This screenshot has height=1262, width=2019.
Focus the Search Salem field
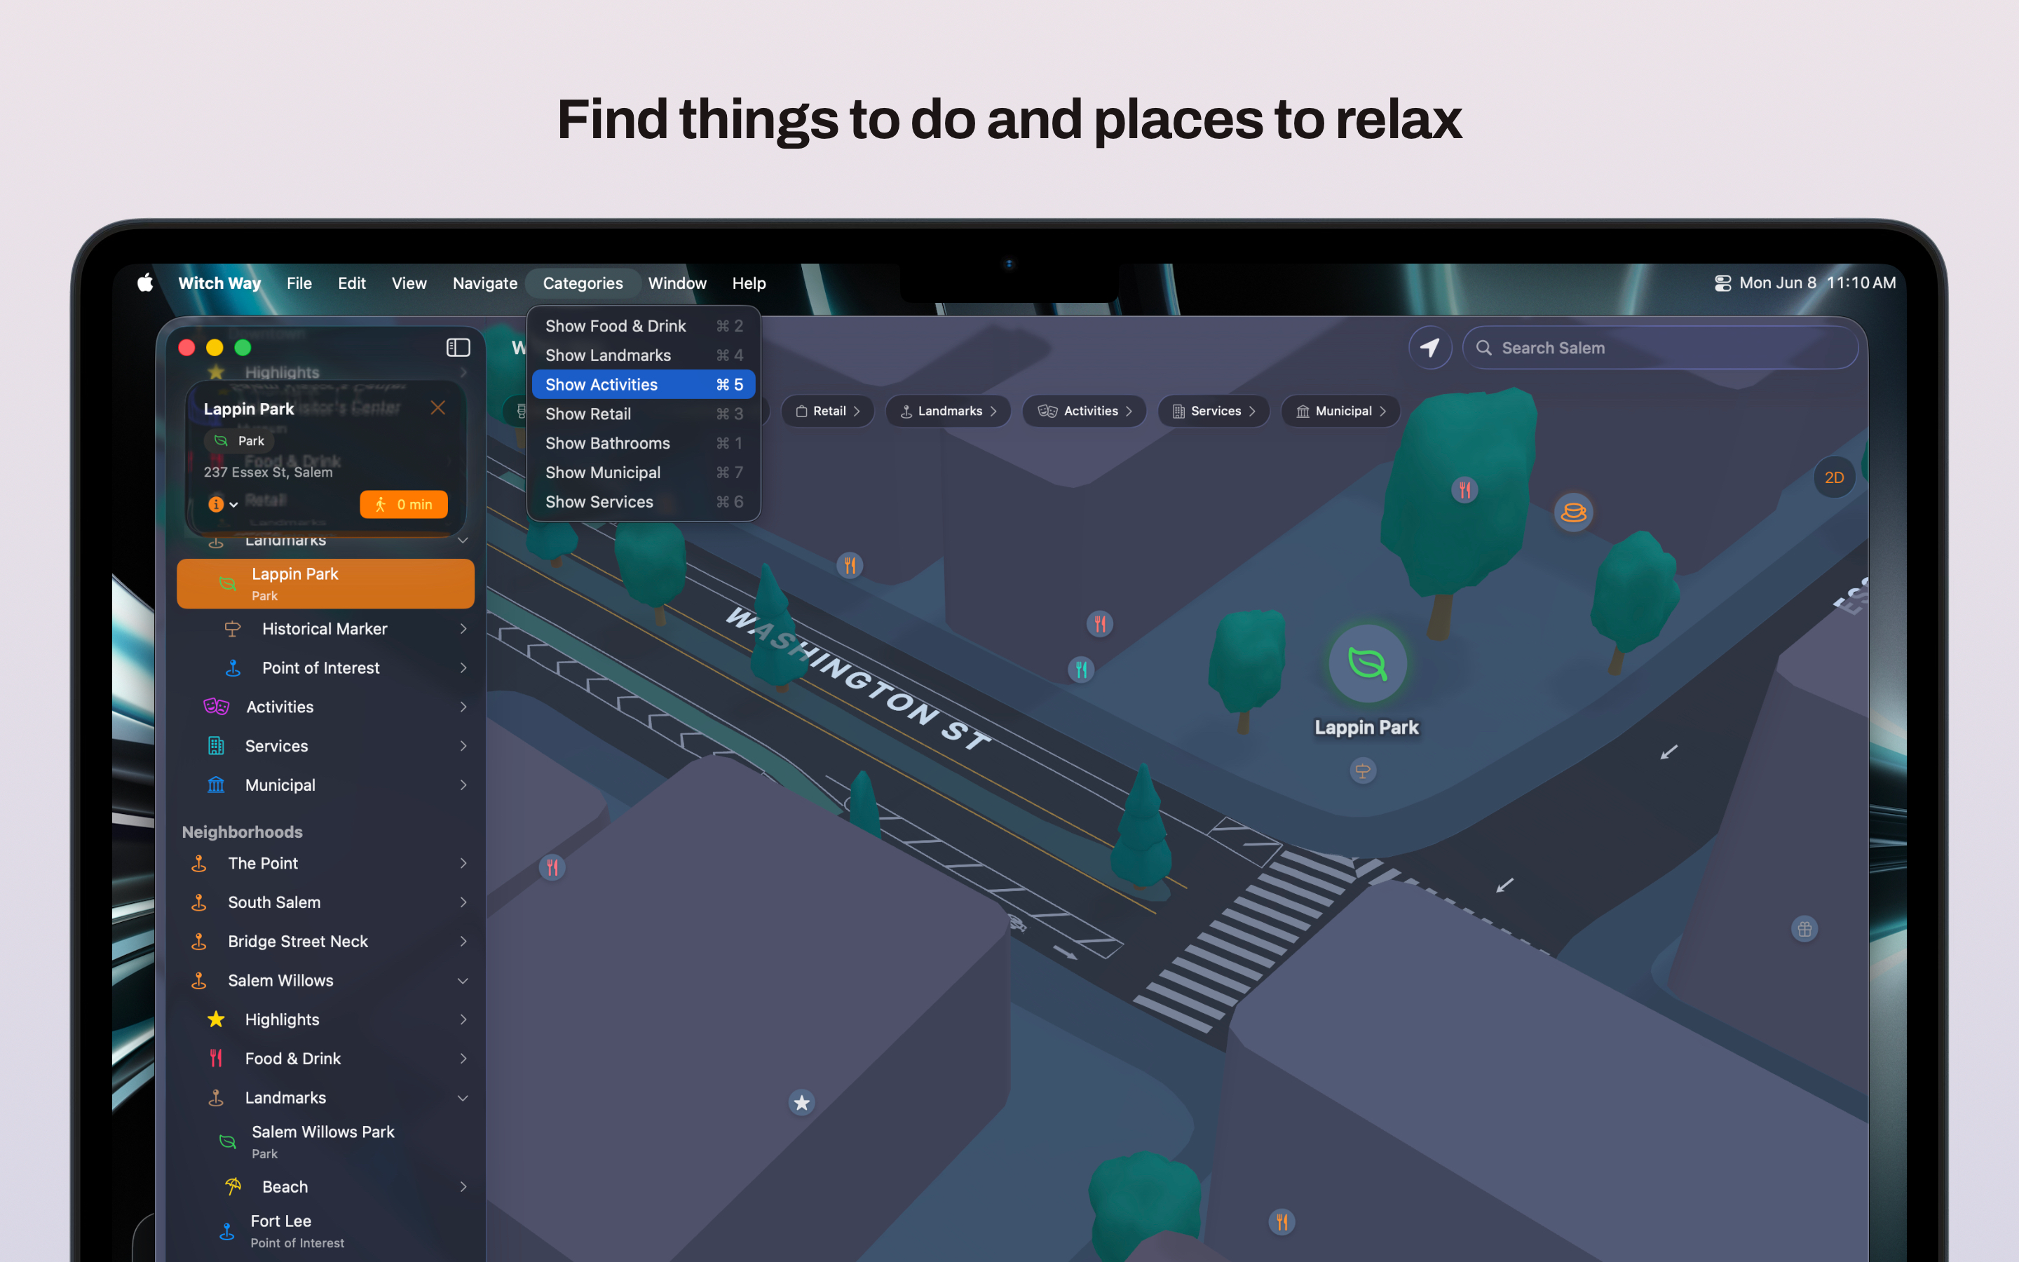(x=1660, y=347)
